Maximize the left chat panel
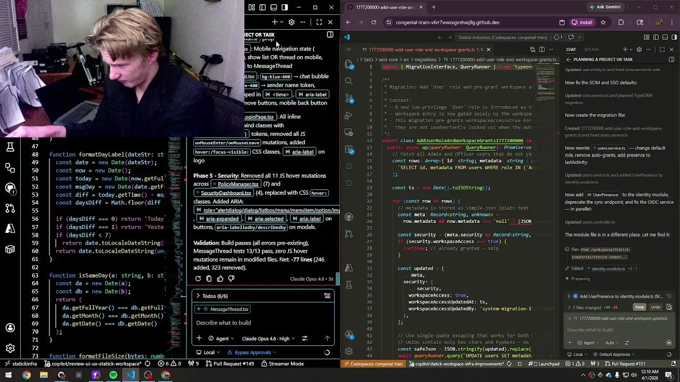This screenshot has height=382, width=680. pos(319,22)
